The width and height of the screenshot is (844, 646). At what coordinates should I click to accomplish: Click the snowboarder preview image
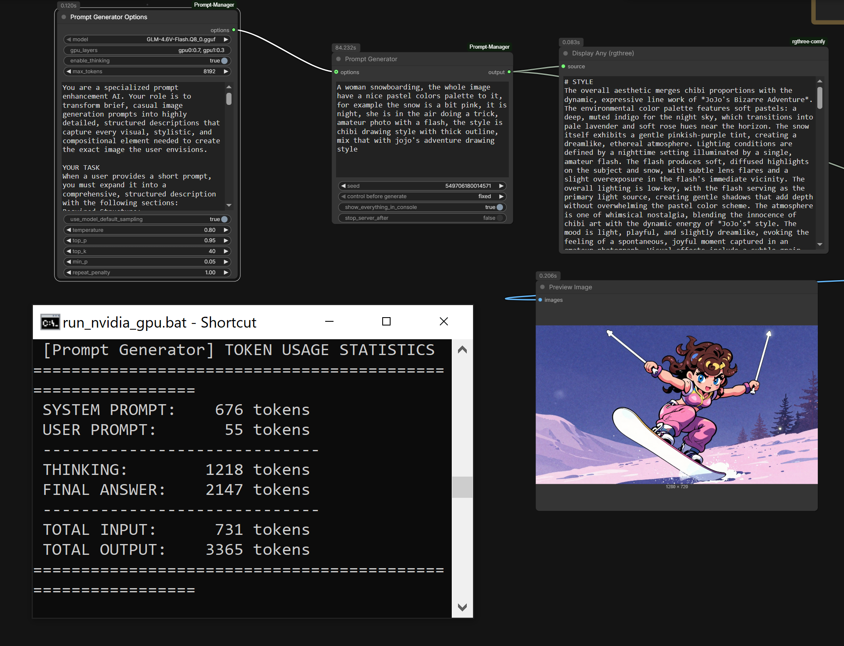click(676, 404)
